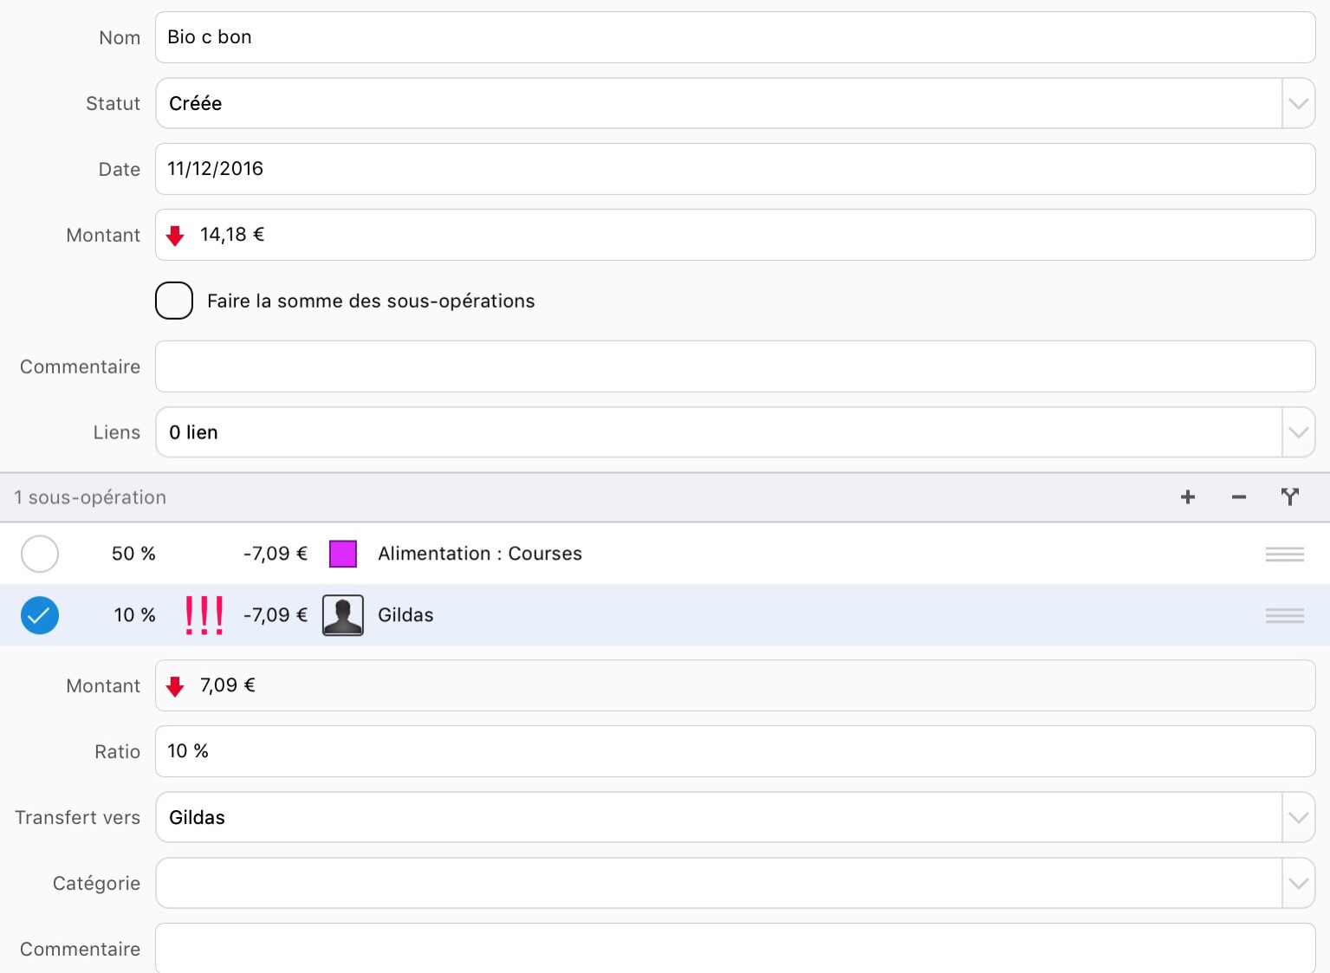Viewport: 1330px width, 973px height.
Task: Open the Statut dropdown arrow
Action: [x=1298, y=104]
